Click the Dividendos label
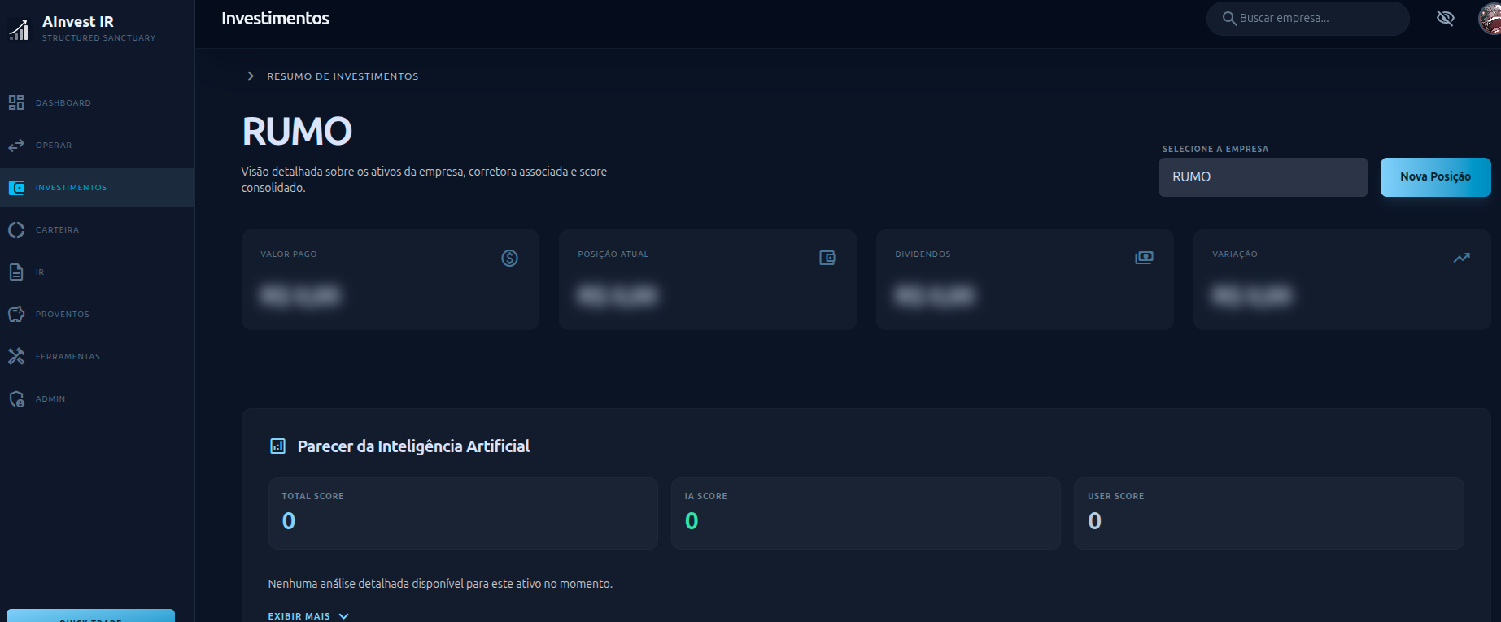 click(923, 254)
